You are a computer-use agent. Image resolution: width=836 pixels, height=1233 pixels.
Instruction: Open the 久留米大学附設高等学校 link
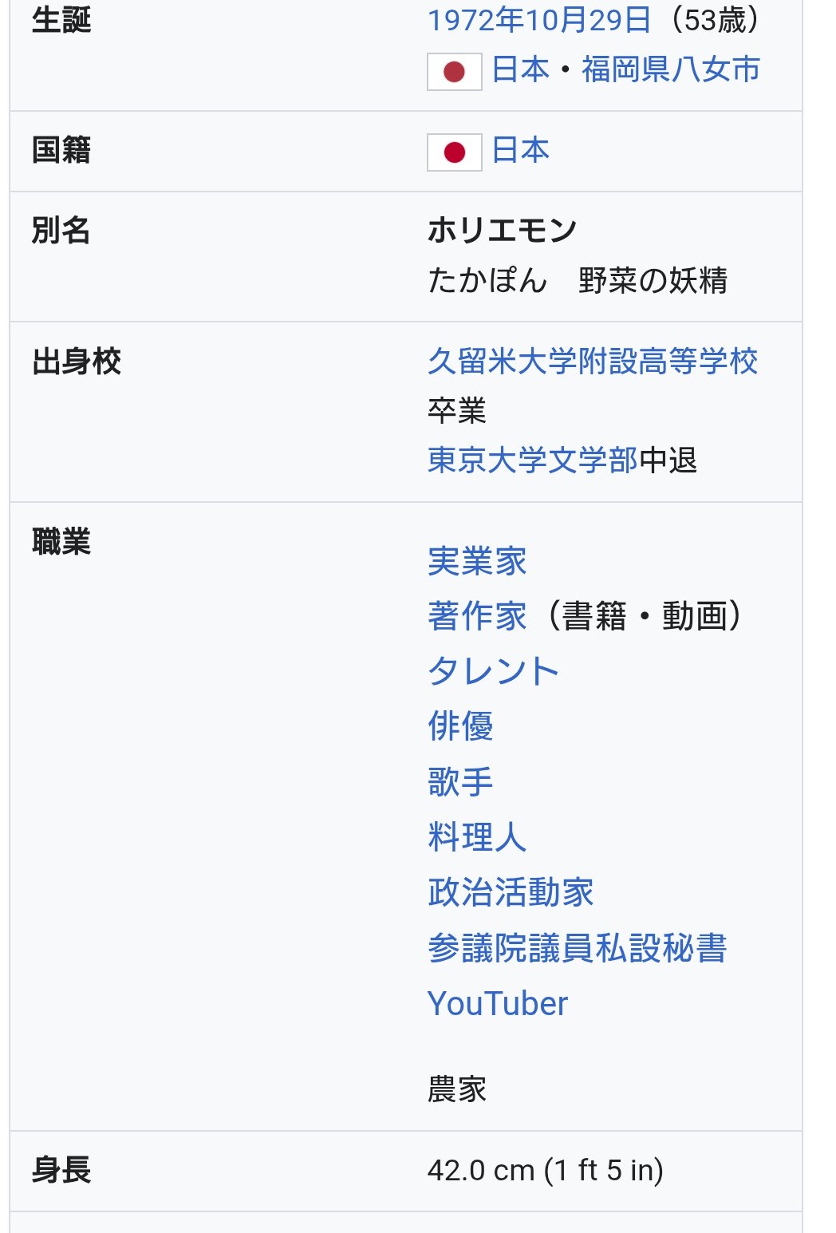point(592,361)
